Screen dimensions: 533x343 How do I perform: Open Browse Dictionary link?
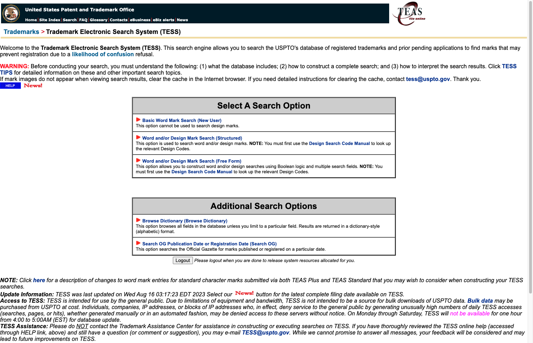184,221
